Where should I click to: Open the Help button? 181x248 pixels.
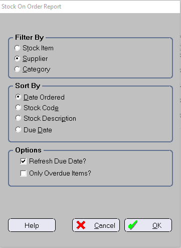[32, 225]
